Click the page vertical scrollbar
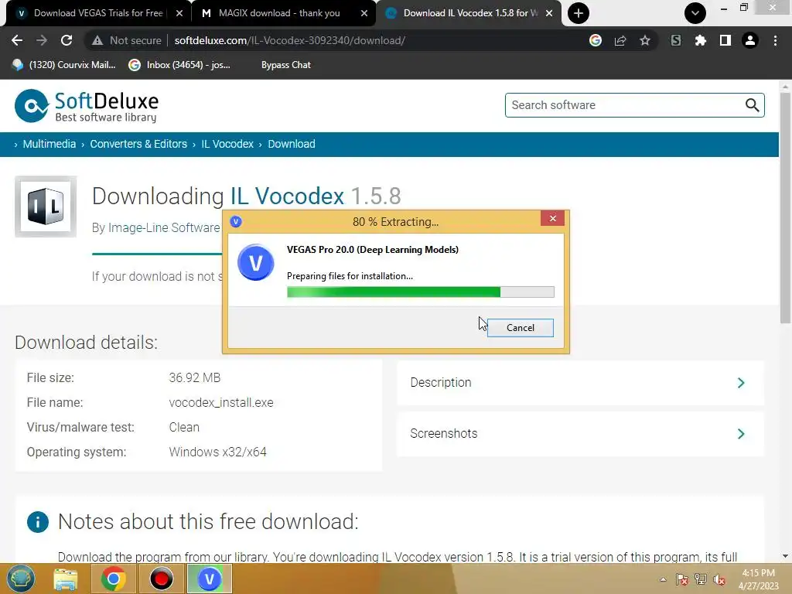This screenshot has width=792, height=594. point(785,208)
